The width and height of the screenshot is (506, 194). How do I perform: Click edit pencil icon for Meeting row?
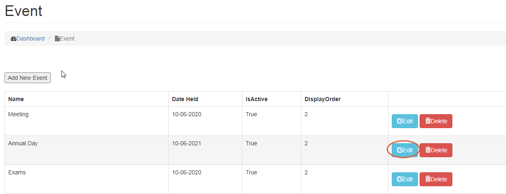400,121
